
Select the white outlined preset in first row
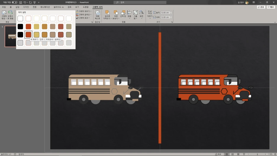point(20,18)
